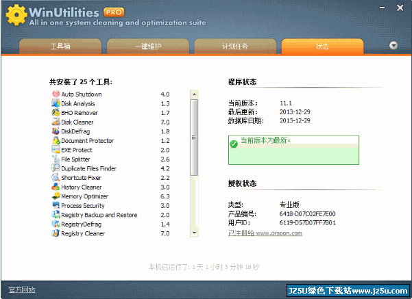Click the tools list scrollbar thumb
This screenshot has height=299, width=412.
(194, 137)
